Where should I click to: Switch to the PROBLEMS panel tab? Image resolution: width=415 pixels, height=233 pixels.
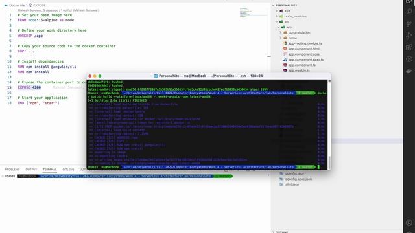click(12, 170)
